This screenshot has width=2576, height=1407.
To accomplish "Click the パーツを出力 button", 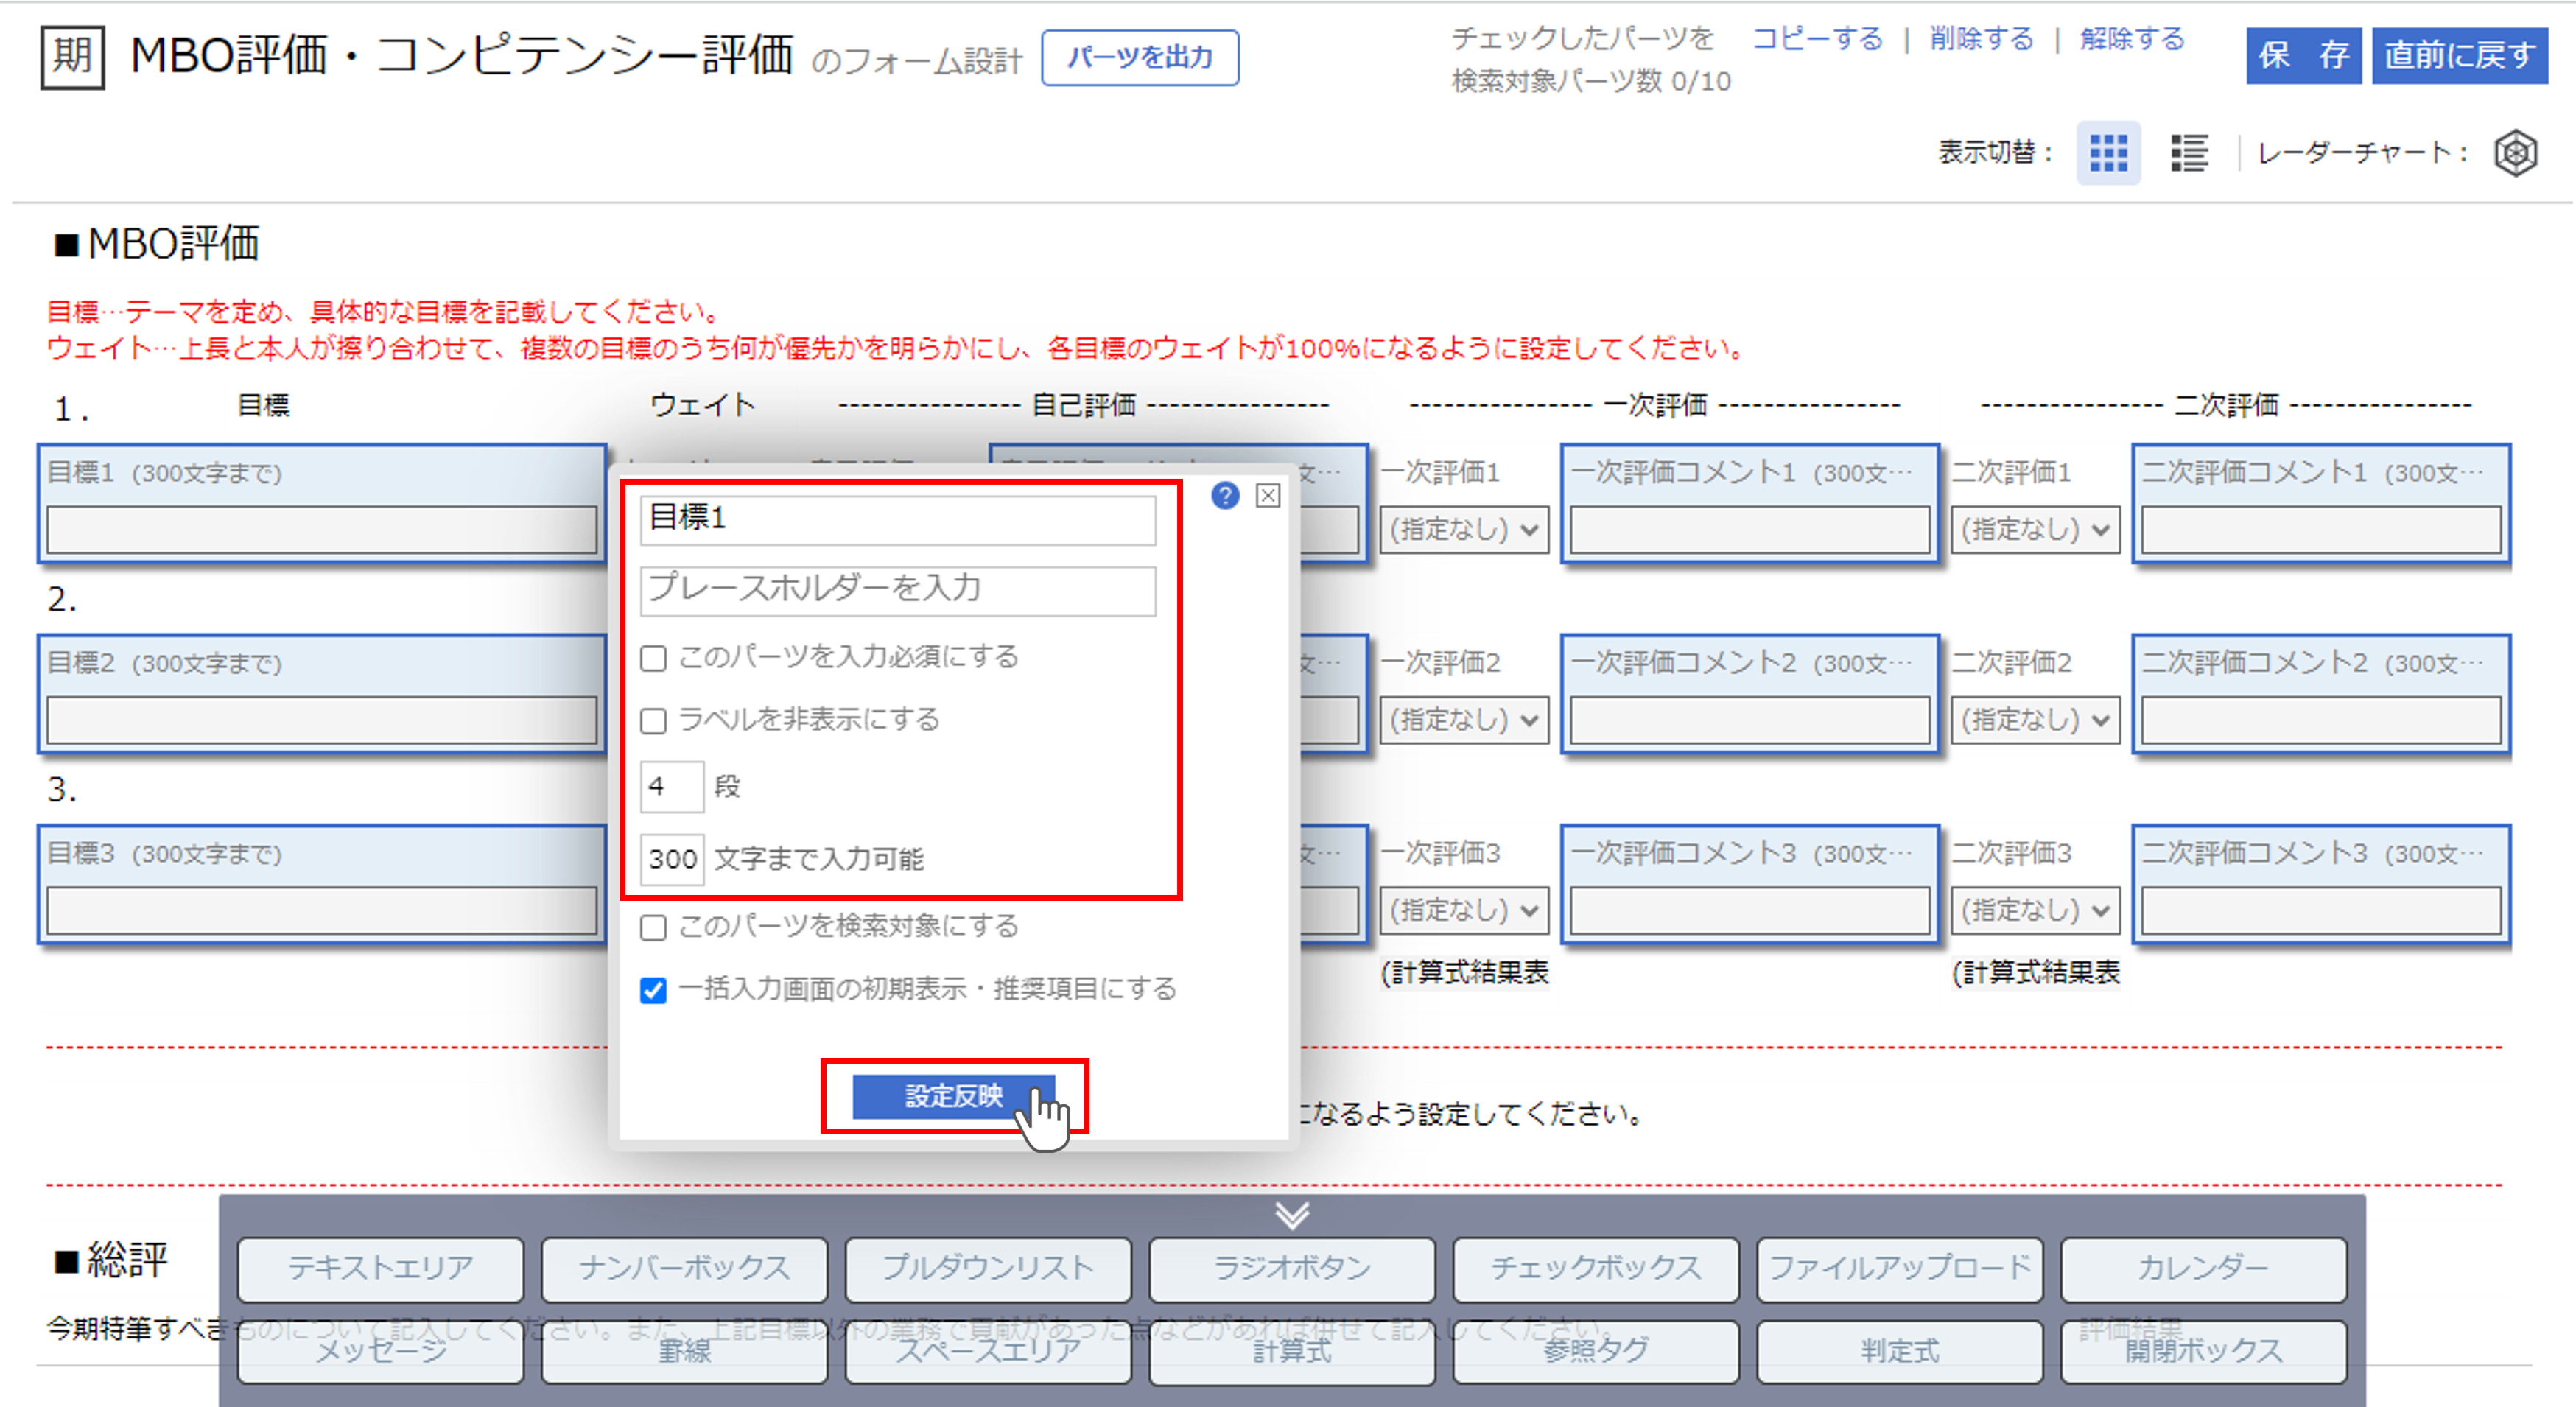I will coord(1139,58).
